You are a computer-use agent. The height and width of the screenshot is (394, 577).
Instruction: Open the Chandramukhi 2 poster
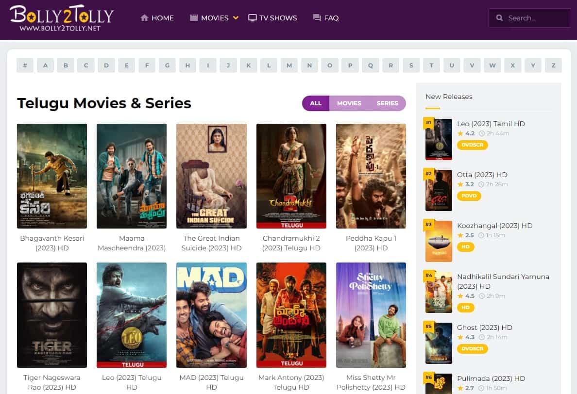click(x=291, y=176)
